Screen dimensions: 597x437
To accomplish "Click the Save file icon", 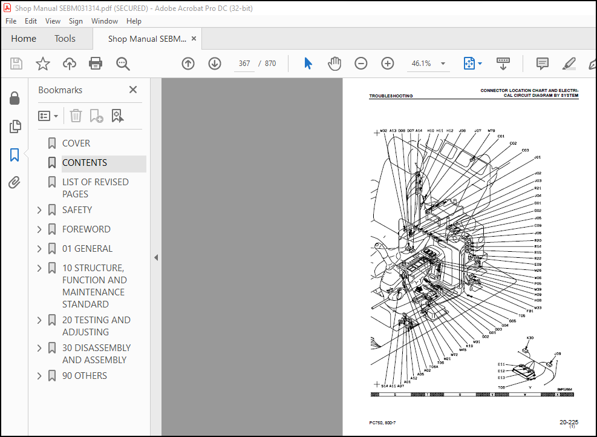I will (16, 63).
